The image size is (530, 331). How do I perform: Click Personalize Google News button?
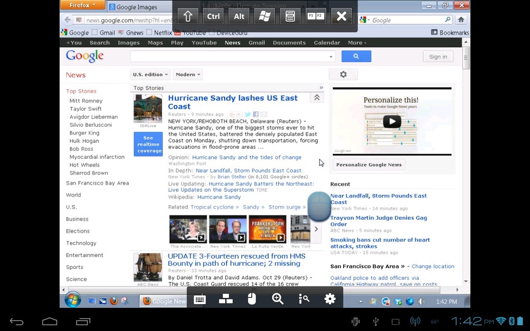click(x=369, y=165)
